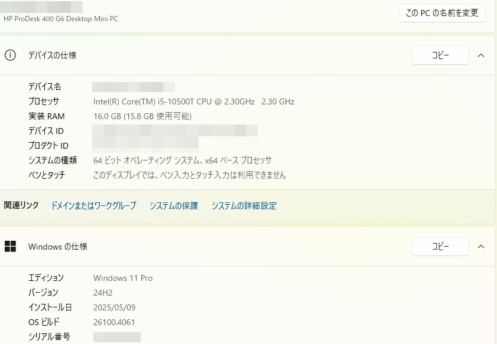Open システムの保護 link
Viewport: 497px width, 344px height.
click(174, 206)
